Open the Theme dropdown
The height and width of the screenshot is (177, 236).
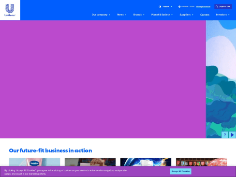coord(165,7)
